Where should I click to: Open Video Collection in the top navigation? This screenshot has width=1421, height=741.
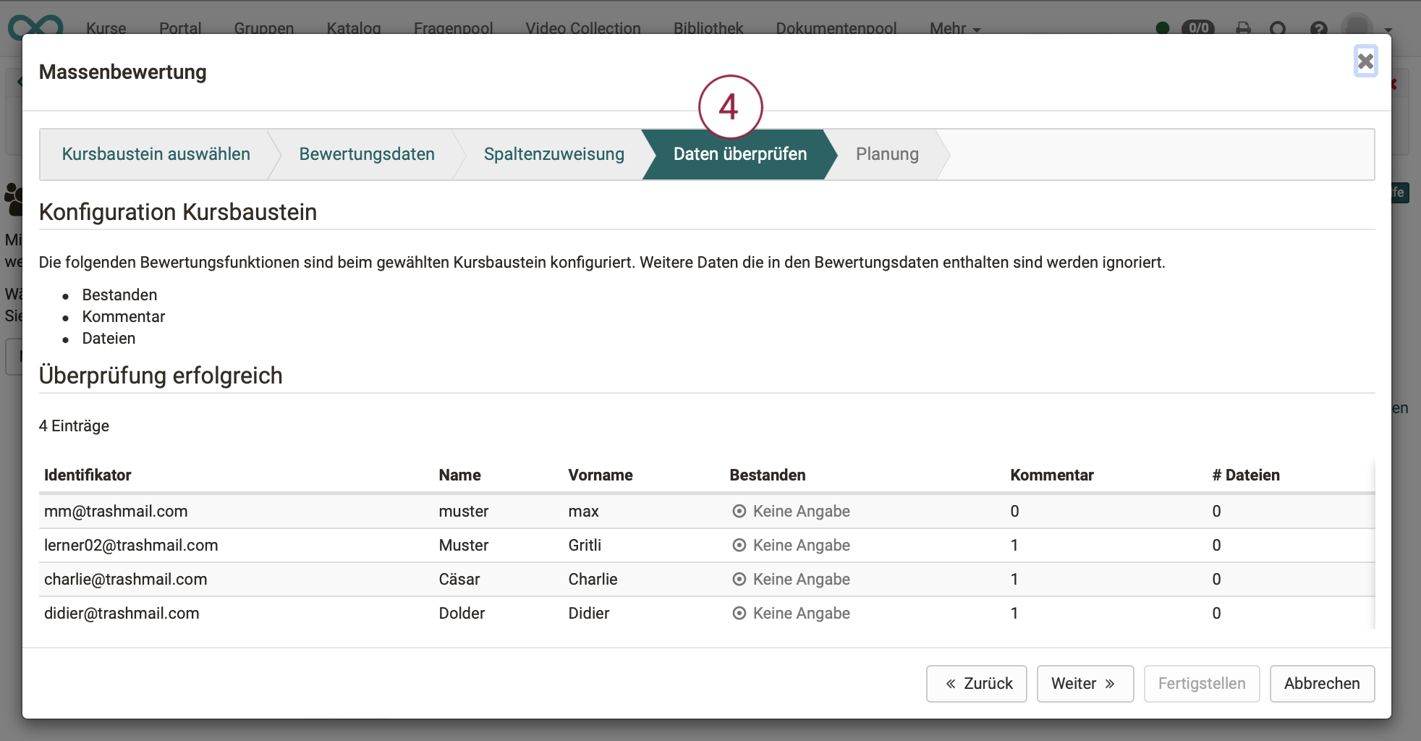coord(583,28)
